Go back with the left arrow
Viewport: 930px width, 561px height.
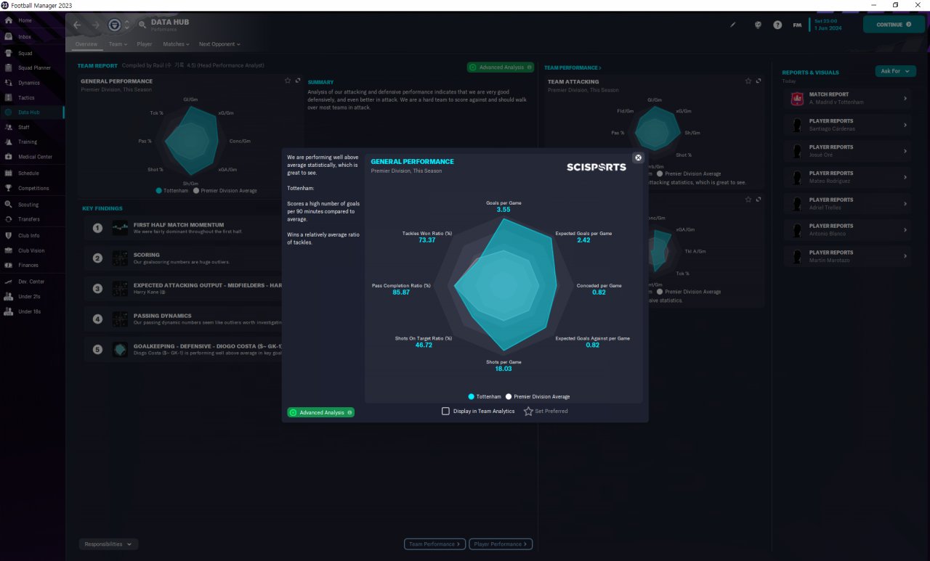point(78,25)
